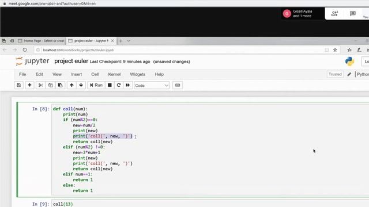Switch to the Home Page browser tab
369x207 pixels.
click(x=41, y=41)
